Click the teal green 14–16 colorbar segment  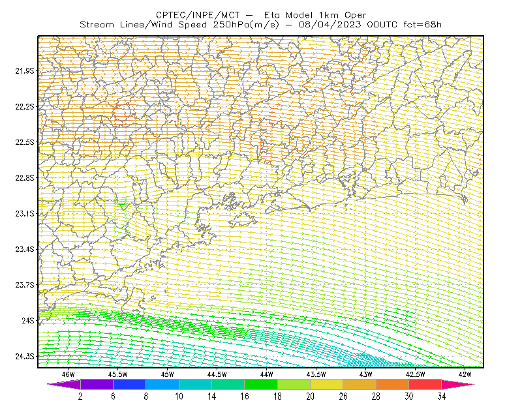(228, 384)
